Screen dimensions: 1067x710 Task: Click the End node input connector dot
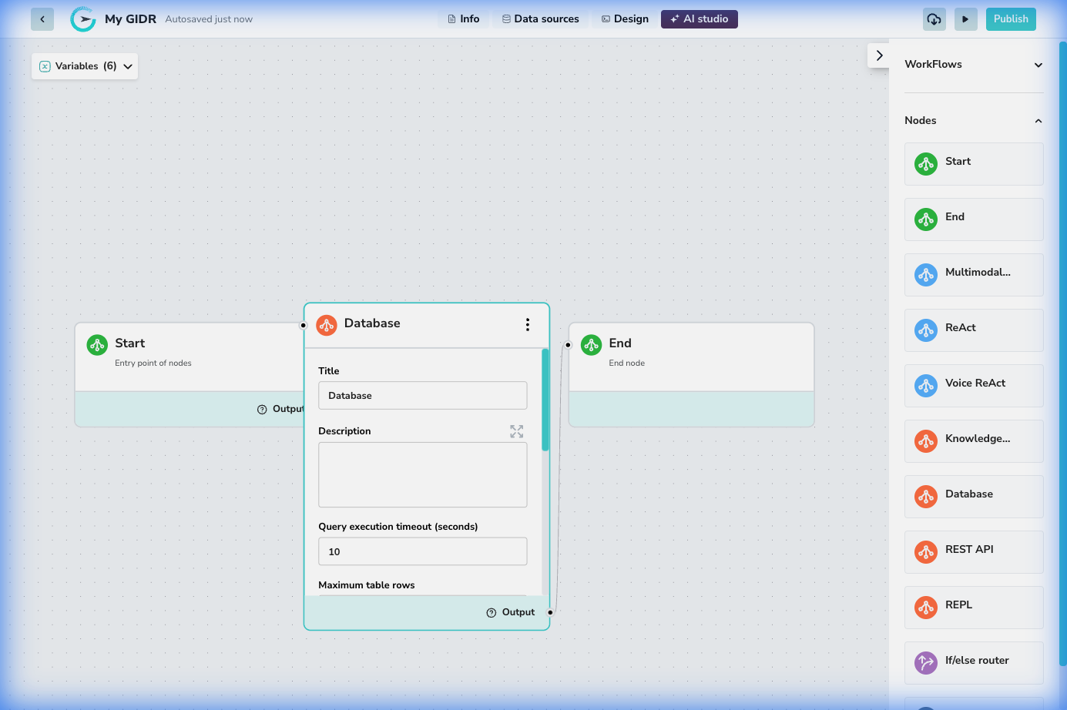[569, 345]
